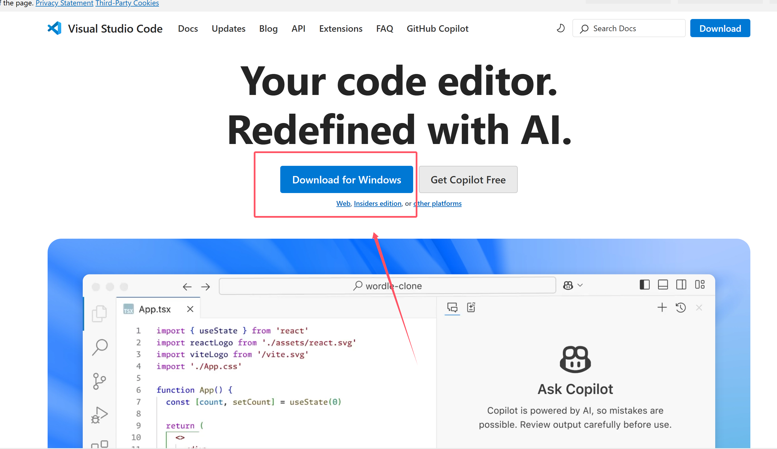Open the Web version link
Image resolution: width=777 pixels, height=449 pixels.
[x=343, y=204]
